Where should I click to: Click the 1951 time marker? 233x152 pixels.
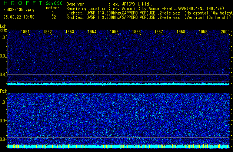point(25,32)
